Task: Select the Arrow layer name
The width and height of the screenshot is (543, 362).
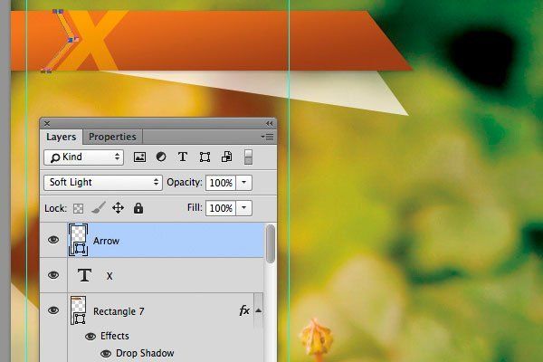Action: pos(106,241)
